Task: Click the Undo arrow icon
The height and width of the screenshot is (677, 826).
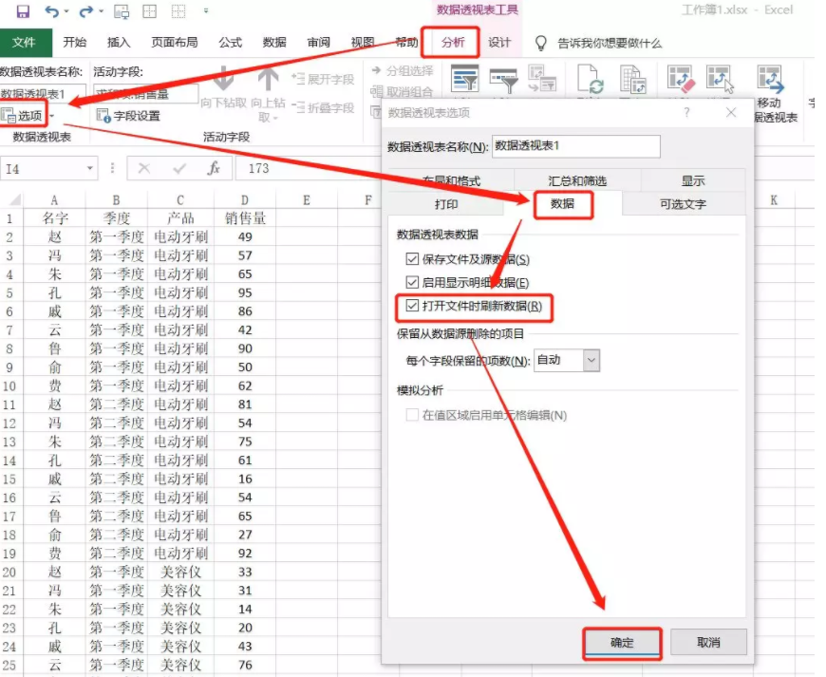Action: [51, 11]
